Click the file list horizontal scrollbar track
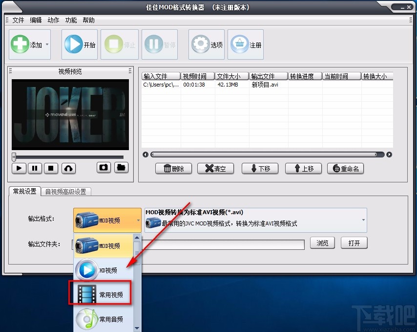This screenshot has width=417, height=332. pos(267,155)
